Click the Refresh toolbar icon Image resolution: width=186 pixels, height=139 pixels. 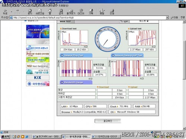(x=40, y=12)
